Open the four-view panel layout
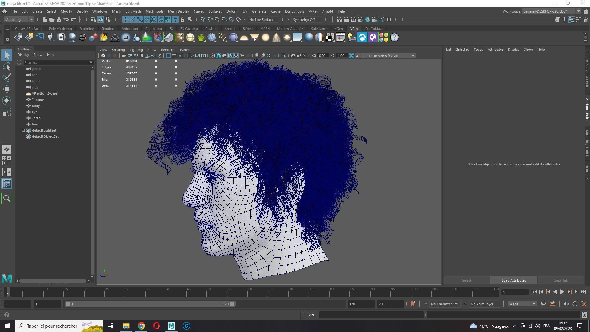 (x=7, y=161)
